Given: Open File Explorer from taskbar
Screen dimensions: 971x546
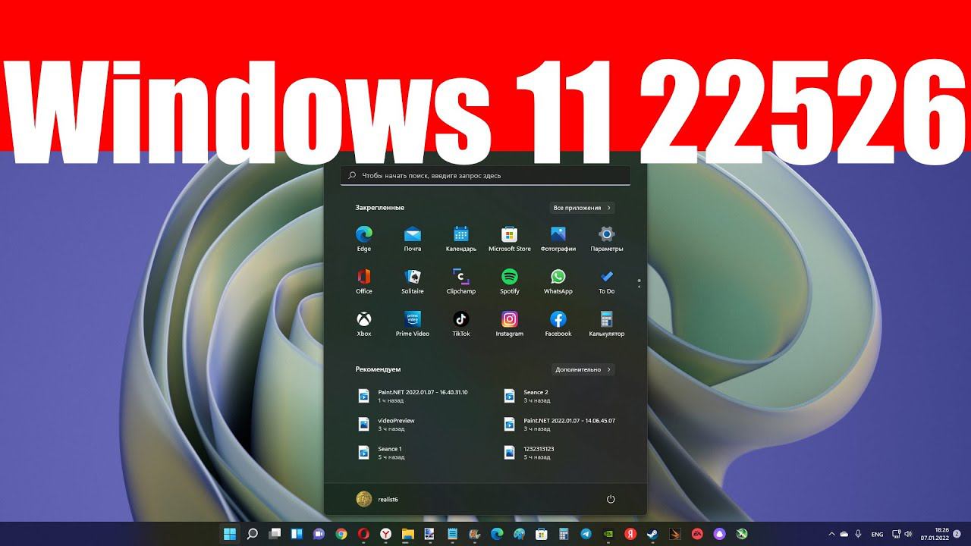Looking at the screenshot, I should pos(407,534).
